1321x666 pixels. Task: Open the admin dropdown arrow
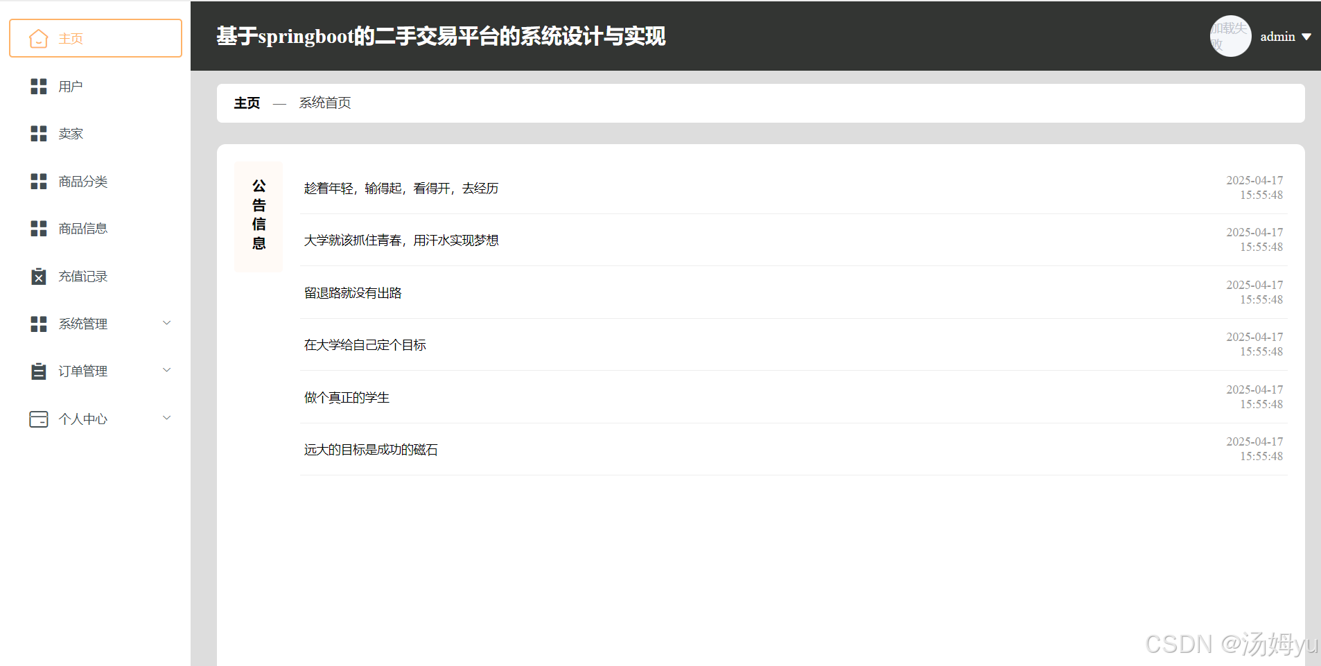1306,37
